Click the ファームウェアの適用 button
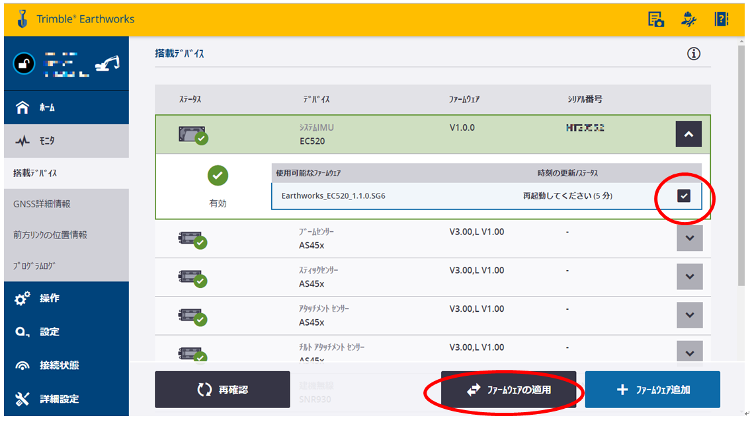 (x=509, y=390)
